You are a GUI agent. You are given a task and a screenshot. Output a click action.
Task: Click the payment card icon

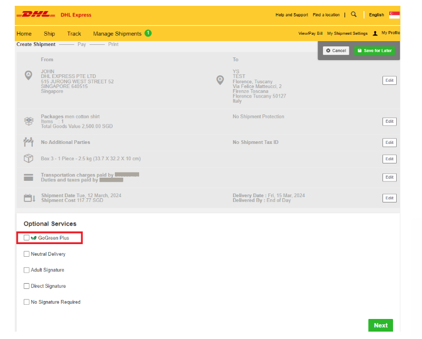pyautogui.click(x=28, y=177)
